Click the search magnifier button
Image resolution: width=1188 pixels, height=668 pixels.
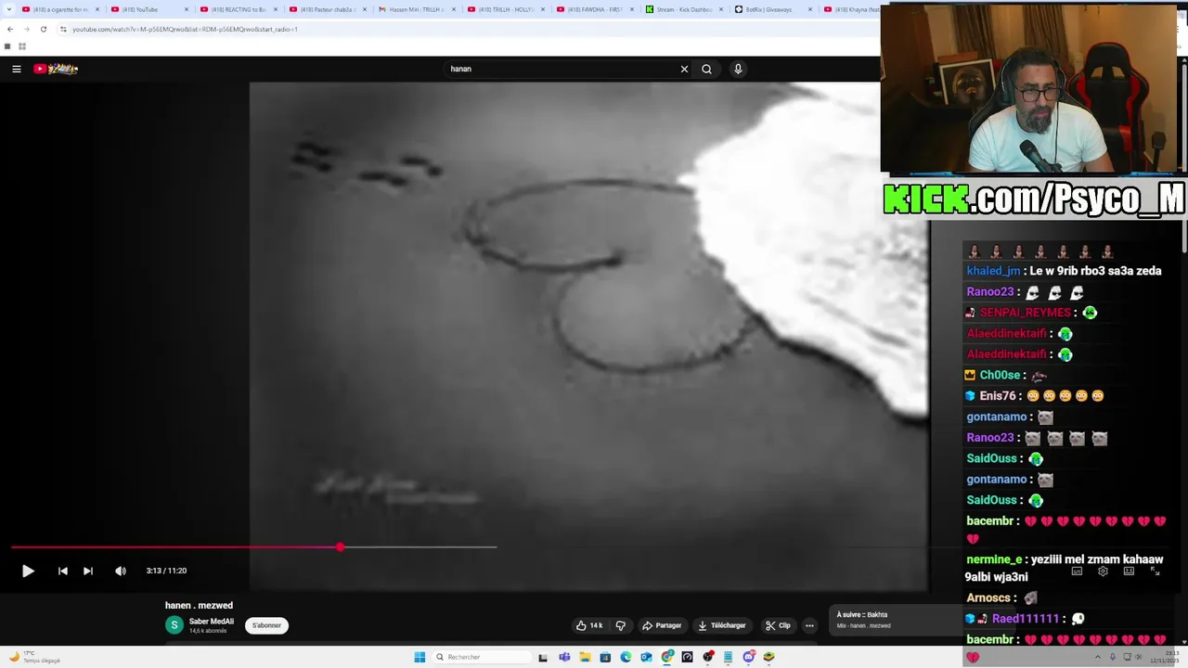(x=706, y=69)
